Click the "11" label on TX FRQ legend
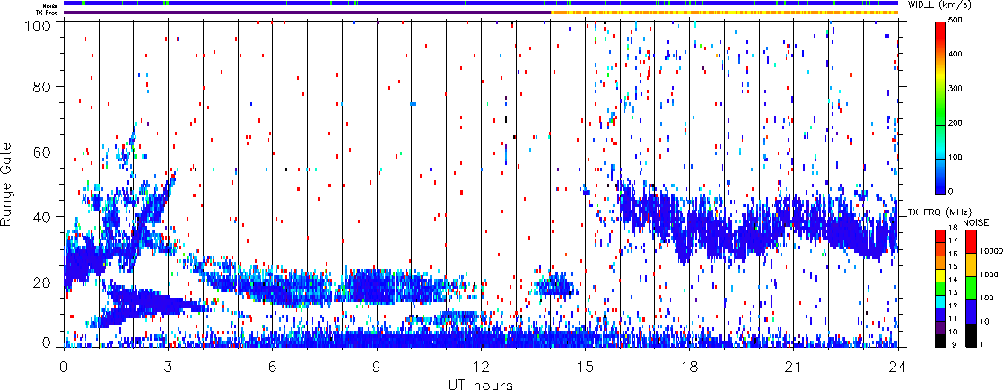 coord(953,318)
